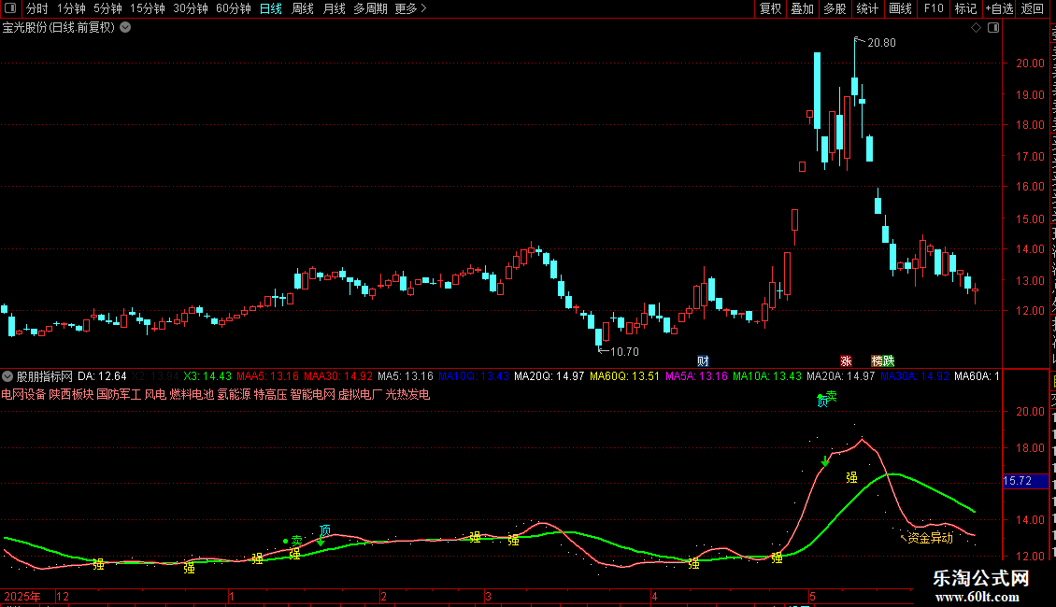Open the 陕西板块 sector link
Image resolution: width=1056 pixels, height=607 pixels.
(71, 394)
